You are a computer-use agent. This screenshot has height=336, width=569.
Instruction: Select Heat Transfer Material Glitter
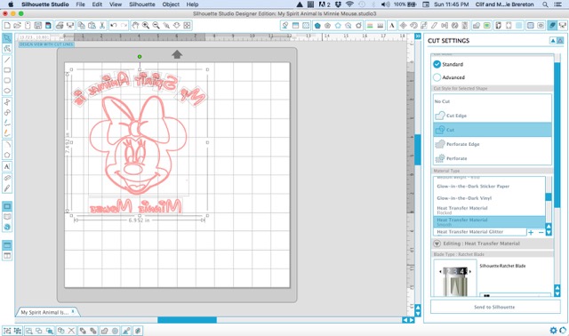point(480,231)
